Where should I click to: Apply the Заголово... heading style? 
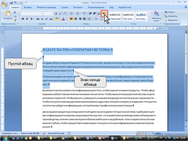[x=141, y=16]
